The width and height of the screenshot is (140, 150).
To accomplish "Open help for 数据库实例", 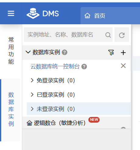I will click(65, 52).
